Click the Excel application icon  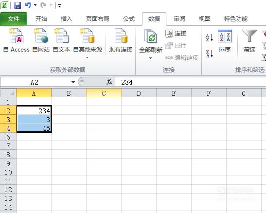(4, 5)
